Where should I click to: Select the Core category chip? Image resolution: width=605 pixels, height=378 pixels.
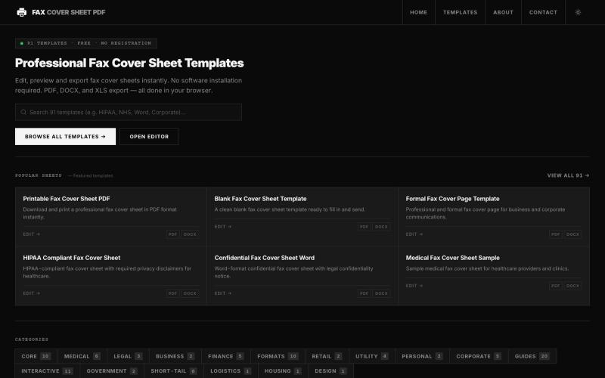(x=36, y=356)
